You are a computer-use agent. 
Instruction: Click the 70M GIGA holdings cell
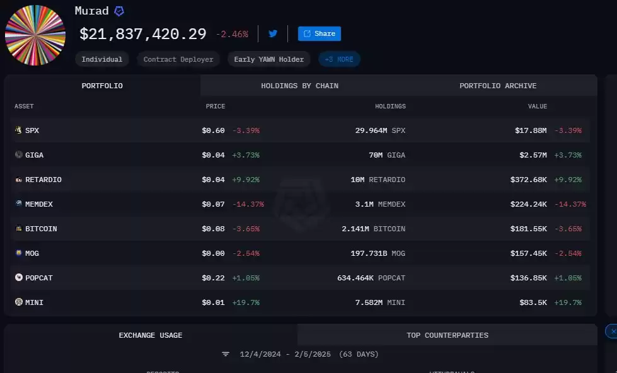click(x=387, y=155)
